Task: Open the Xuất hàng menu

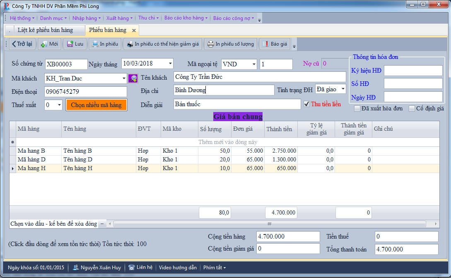Action: pos(119,18)
